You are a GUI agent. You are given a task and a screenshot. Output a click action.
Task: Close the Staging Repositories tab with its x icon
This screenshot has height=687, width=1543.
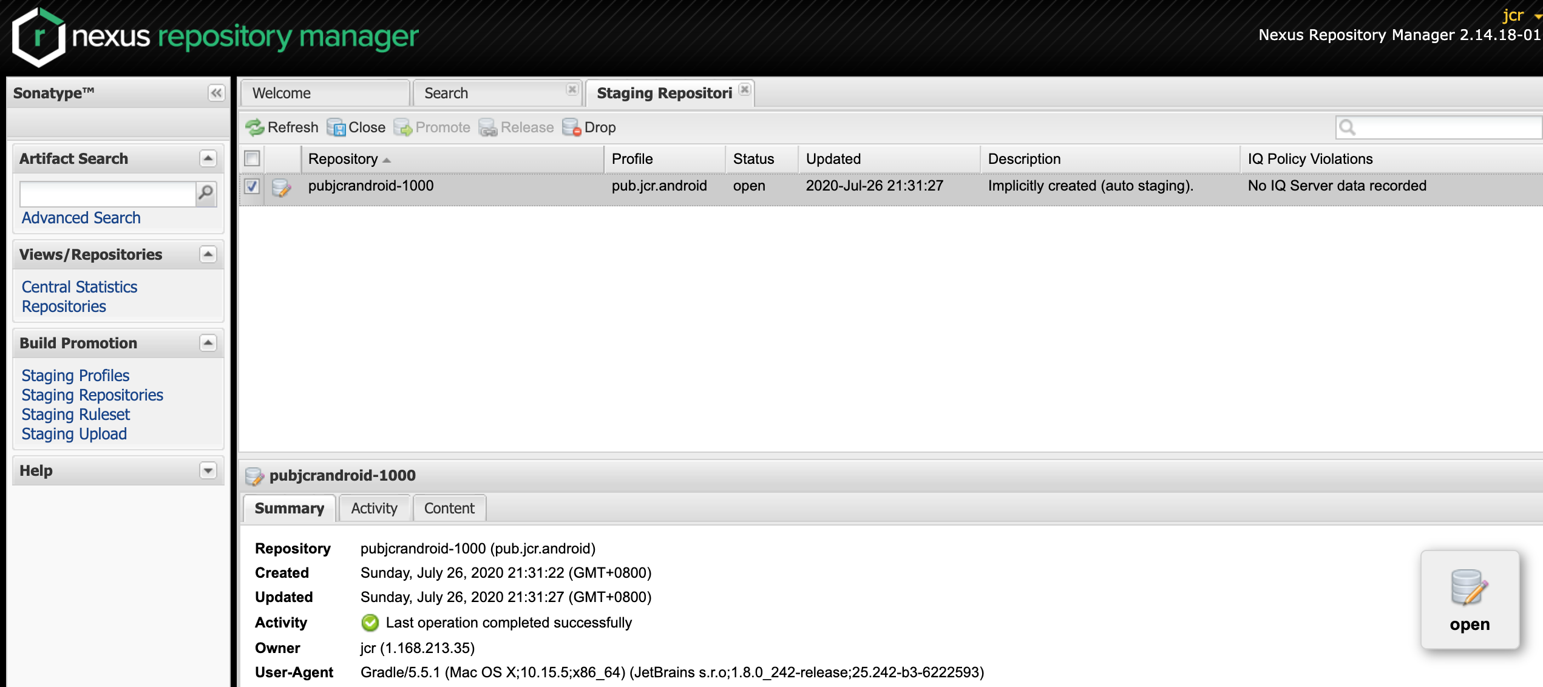[x=745, y=89]
